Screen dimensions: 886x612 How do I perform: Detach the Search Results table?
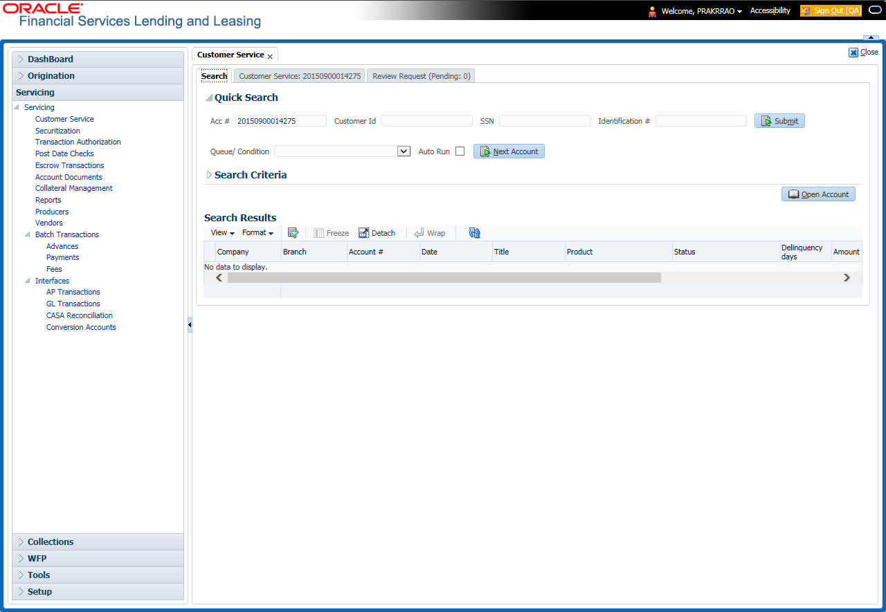pos(377,233)
